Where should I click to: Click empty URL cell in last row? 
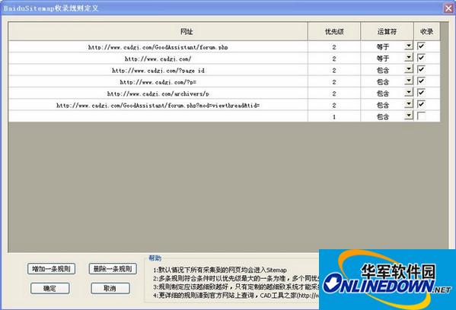158,116
